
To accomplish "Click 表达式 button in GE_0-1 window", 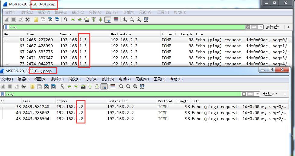I will (x=269, y=94).
